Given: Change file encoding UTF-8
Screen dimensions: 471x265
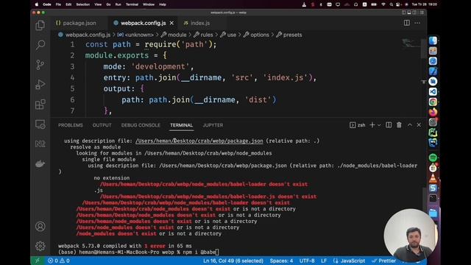Looking at the screenshot, I should point(307,261).
